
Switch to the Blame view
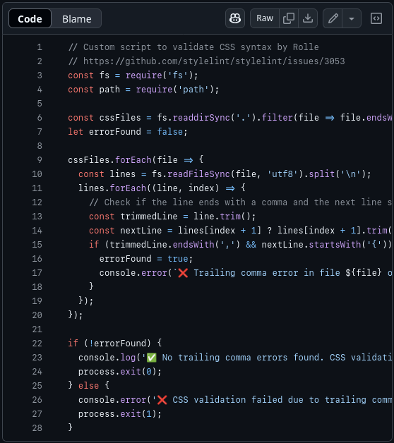pos(77,19)
